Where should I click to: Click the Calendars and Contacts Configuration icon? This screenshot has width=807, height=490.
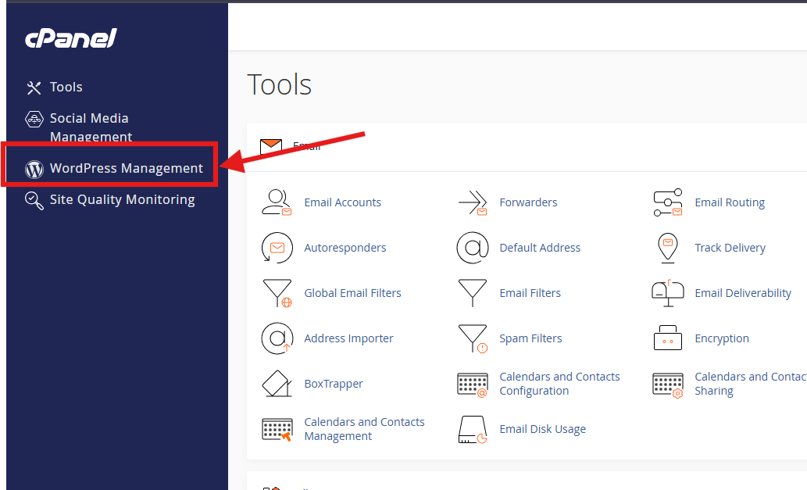[473, 385]
